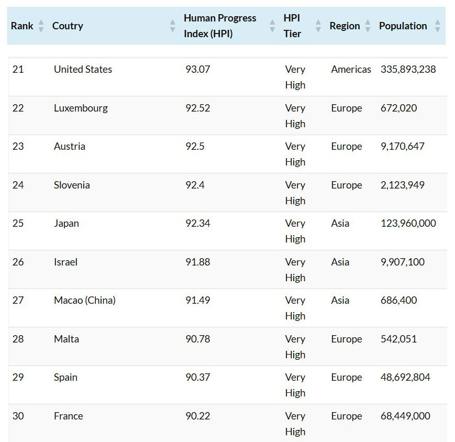The width and height of the screenshot is (455, 442).
Task: Select France in rank 30 row
Action: [69, 416]
